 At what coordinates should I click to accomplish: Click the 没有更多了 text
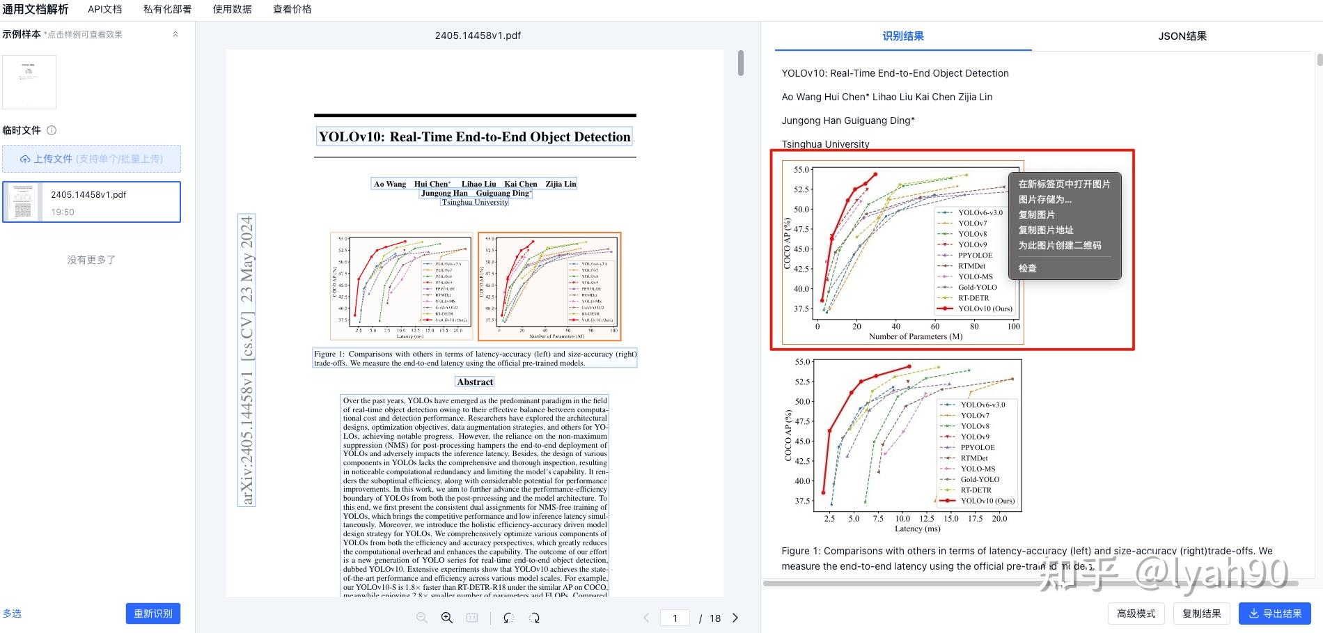pos(91,260)
